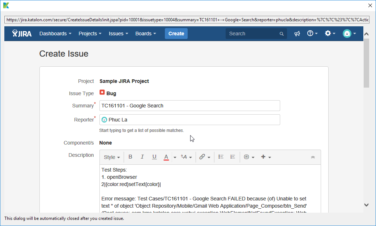Click the Reporter field with Phuc La

190,120
